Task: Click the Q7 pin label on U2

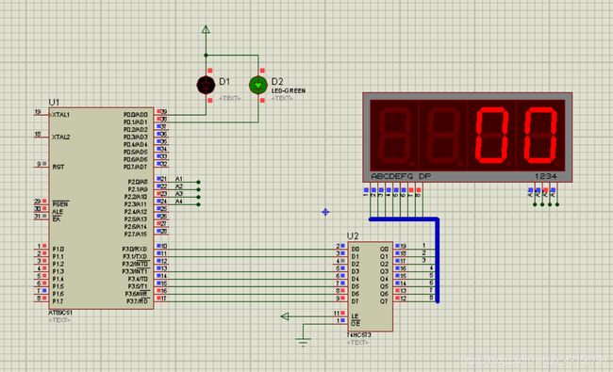Action: coord(384,301)
